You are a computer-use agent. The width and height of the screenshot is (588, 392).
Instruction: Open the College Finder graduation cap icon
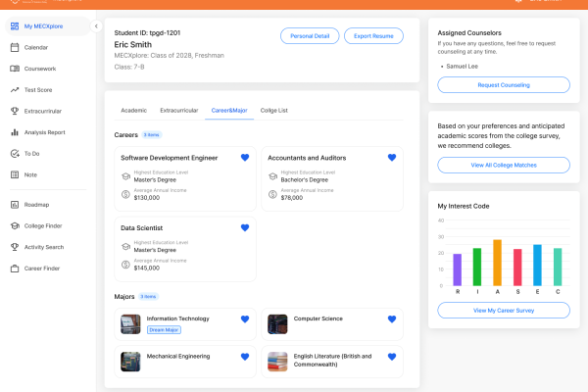(15, 225)
